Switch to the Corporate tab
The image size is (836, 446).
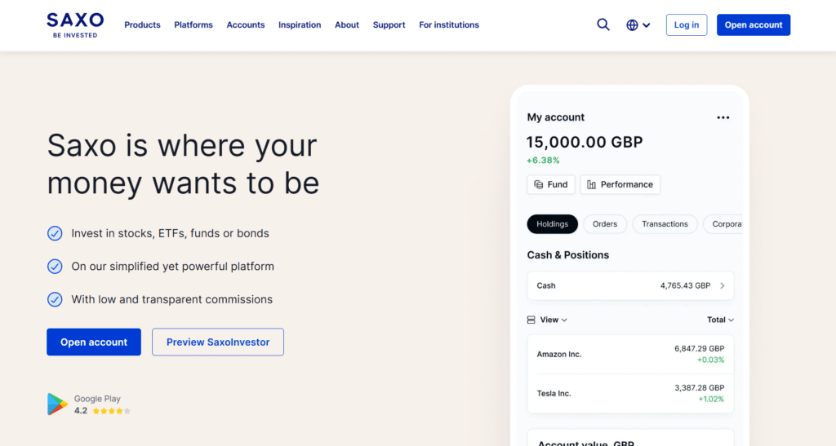point(723,224)
